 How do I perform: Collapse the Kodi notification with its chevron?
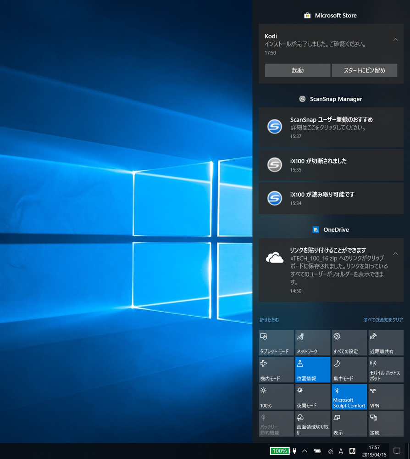[x=395, y=39]
